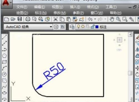Click the ViewCube top face
Screen dimensions: 139x102
click(120, 40)
